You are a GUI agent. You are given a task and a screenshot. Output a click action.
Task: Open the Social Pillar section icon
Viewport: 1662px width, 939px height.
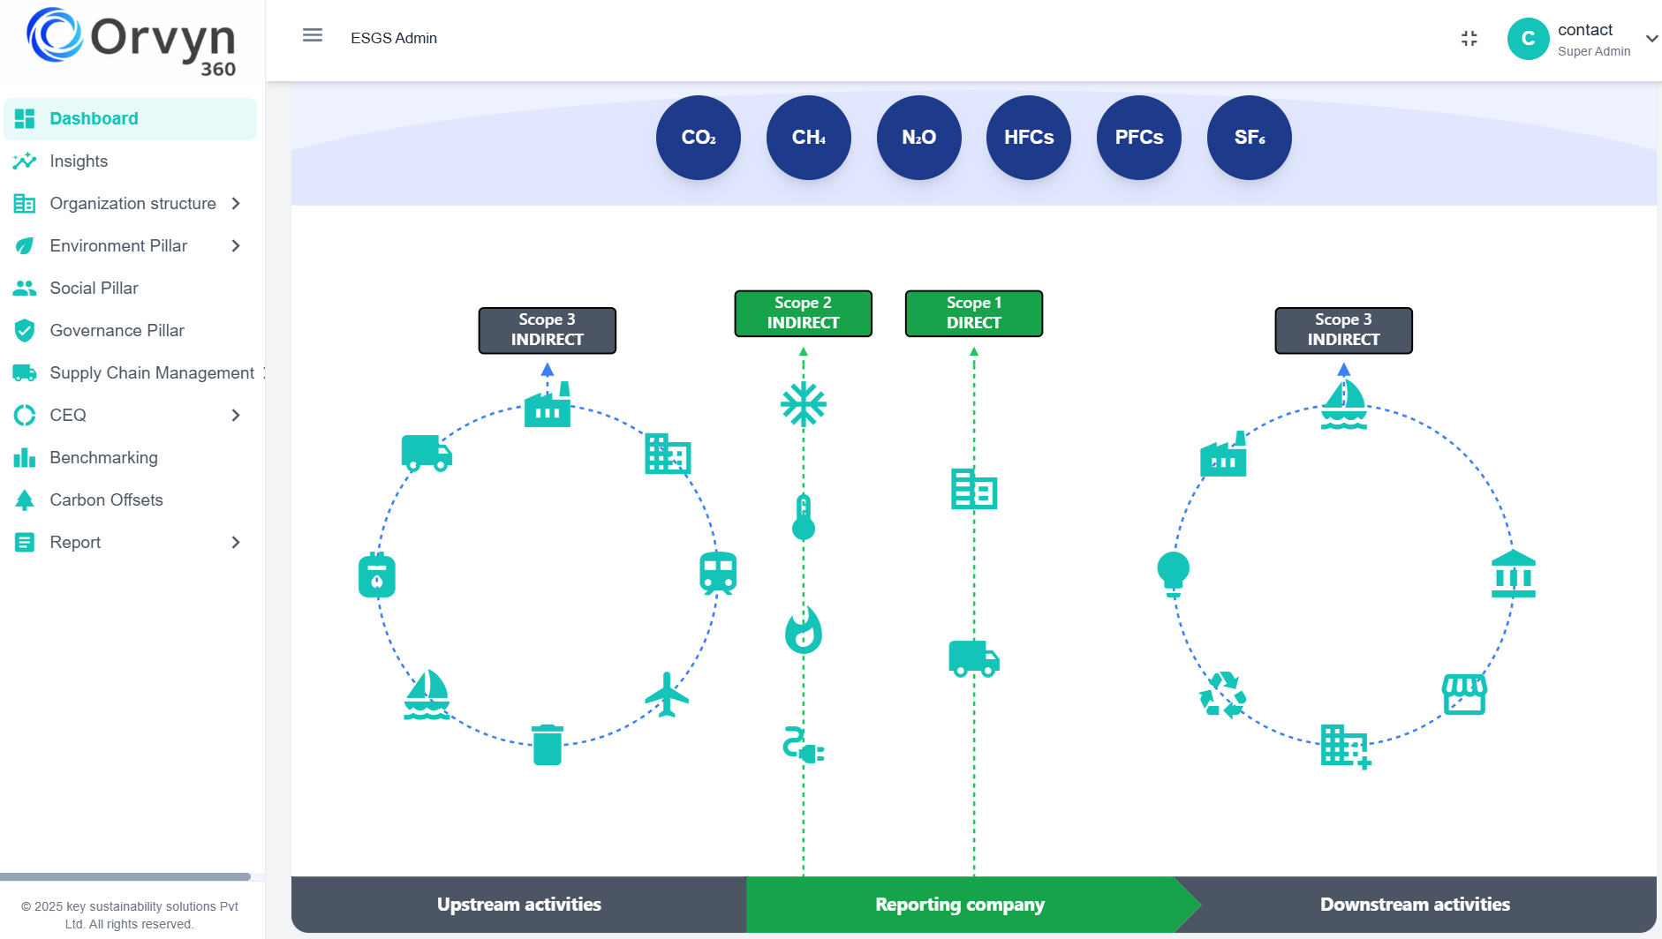25,288
